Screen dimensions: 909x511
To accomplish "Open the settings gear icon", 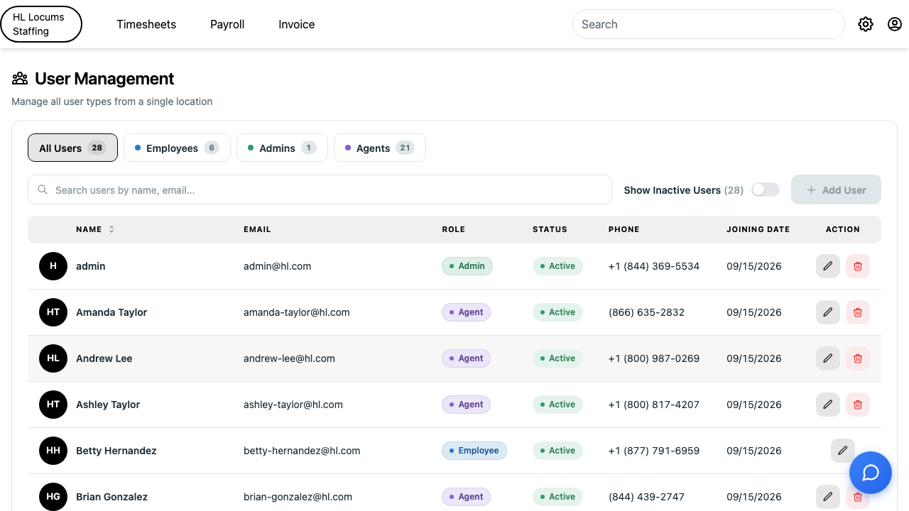I will coord(865,24).
